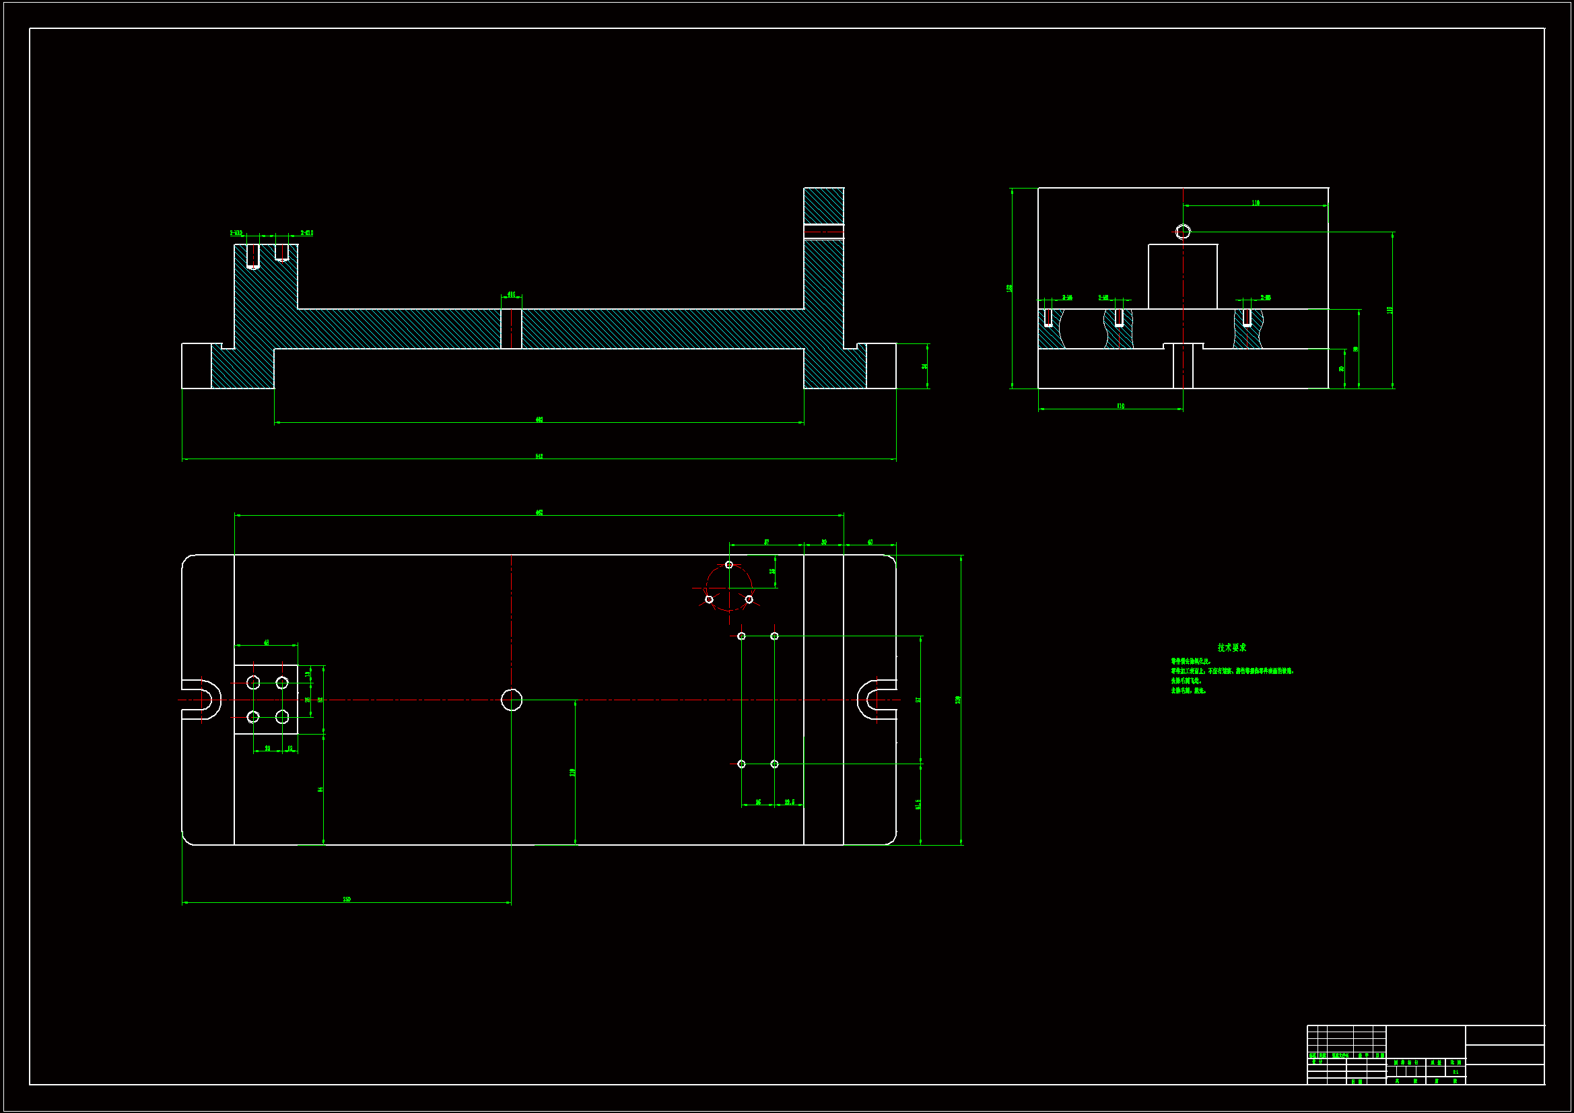Select the second line of technical requirements

pos(1231,671)
